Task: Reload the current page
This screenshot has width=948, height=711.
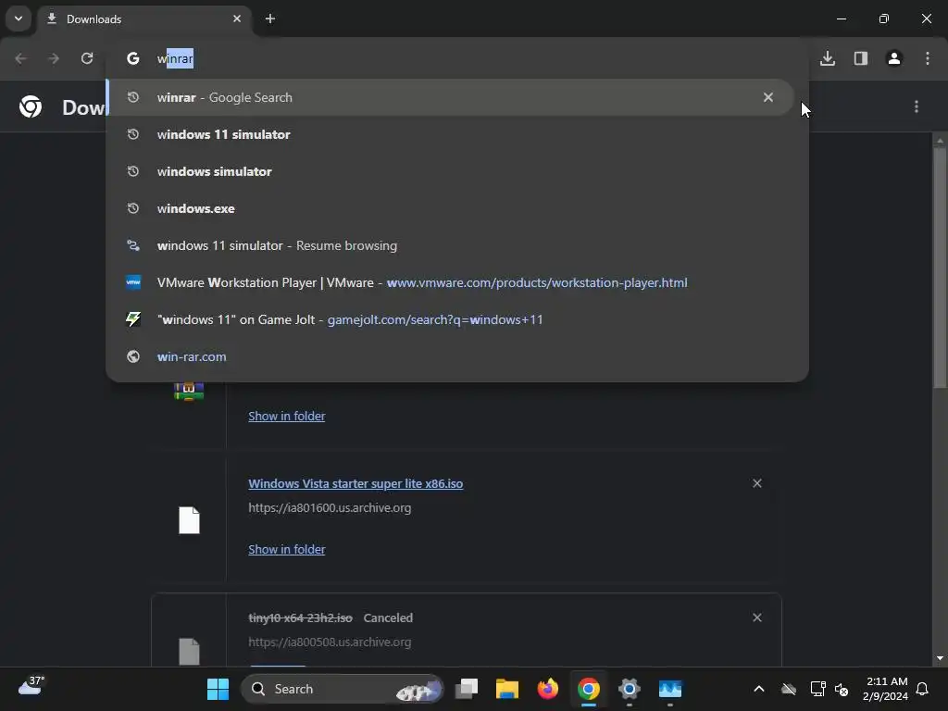Action: (87, 58)
